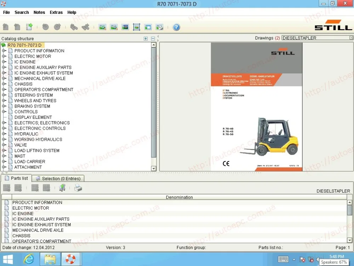The image size is (354, 266).
Task: Expand all catalog nodes with plus button
Action: 145,39
